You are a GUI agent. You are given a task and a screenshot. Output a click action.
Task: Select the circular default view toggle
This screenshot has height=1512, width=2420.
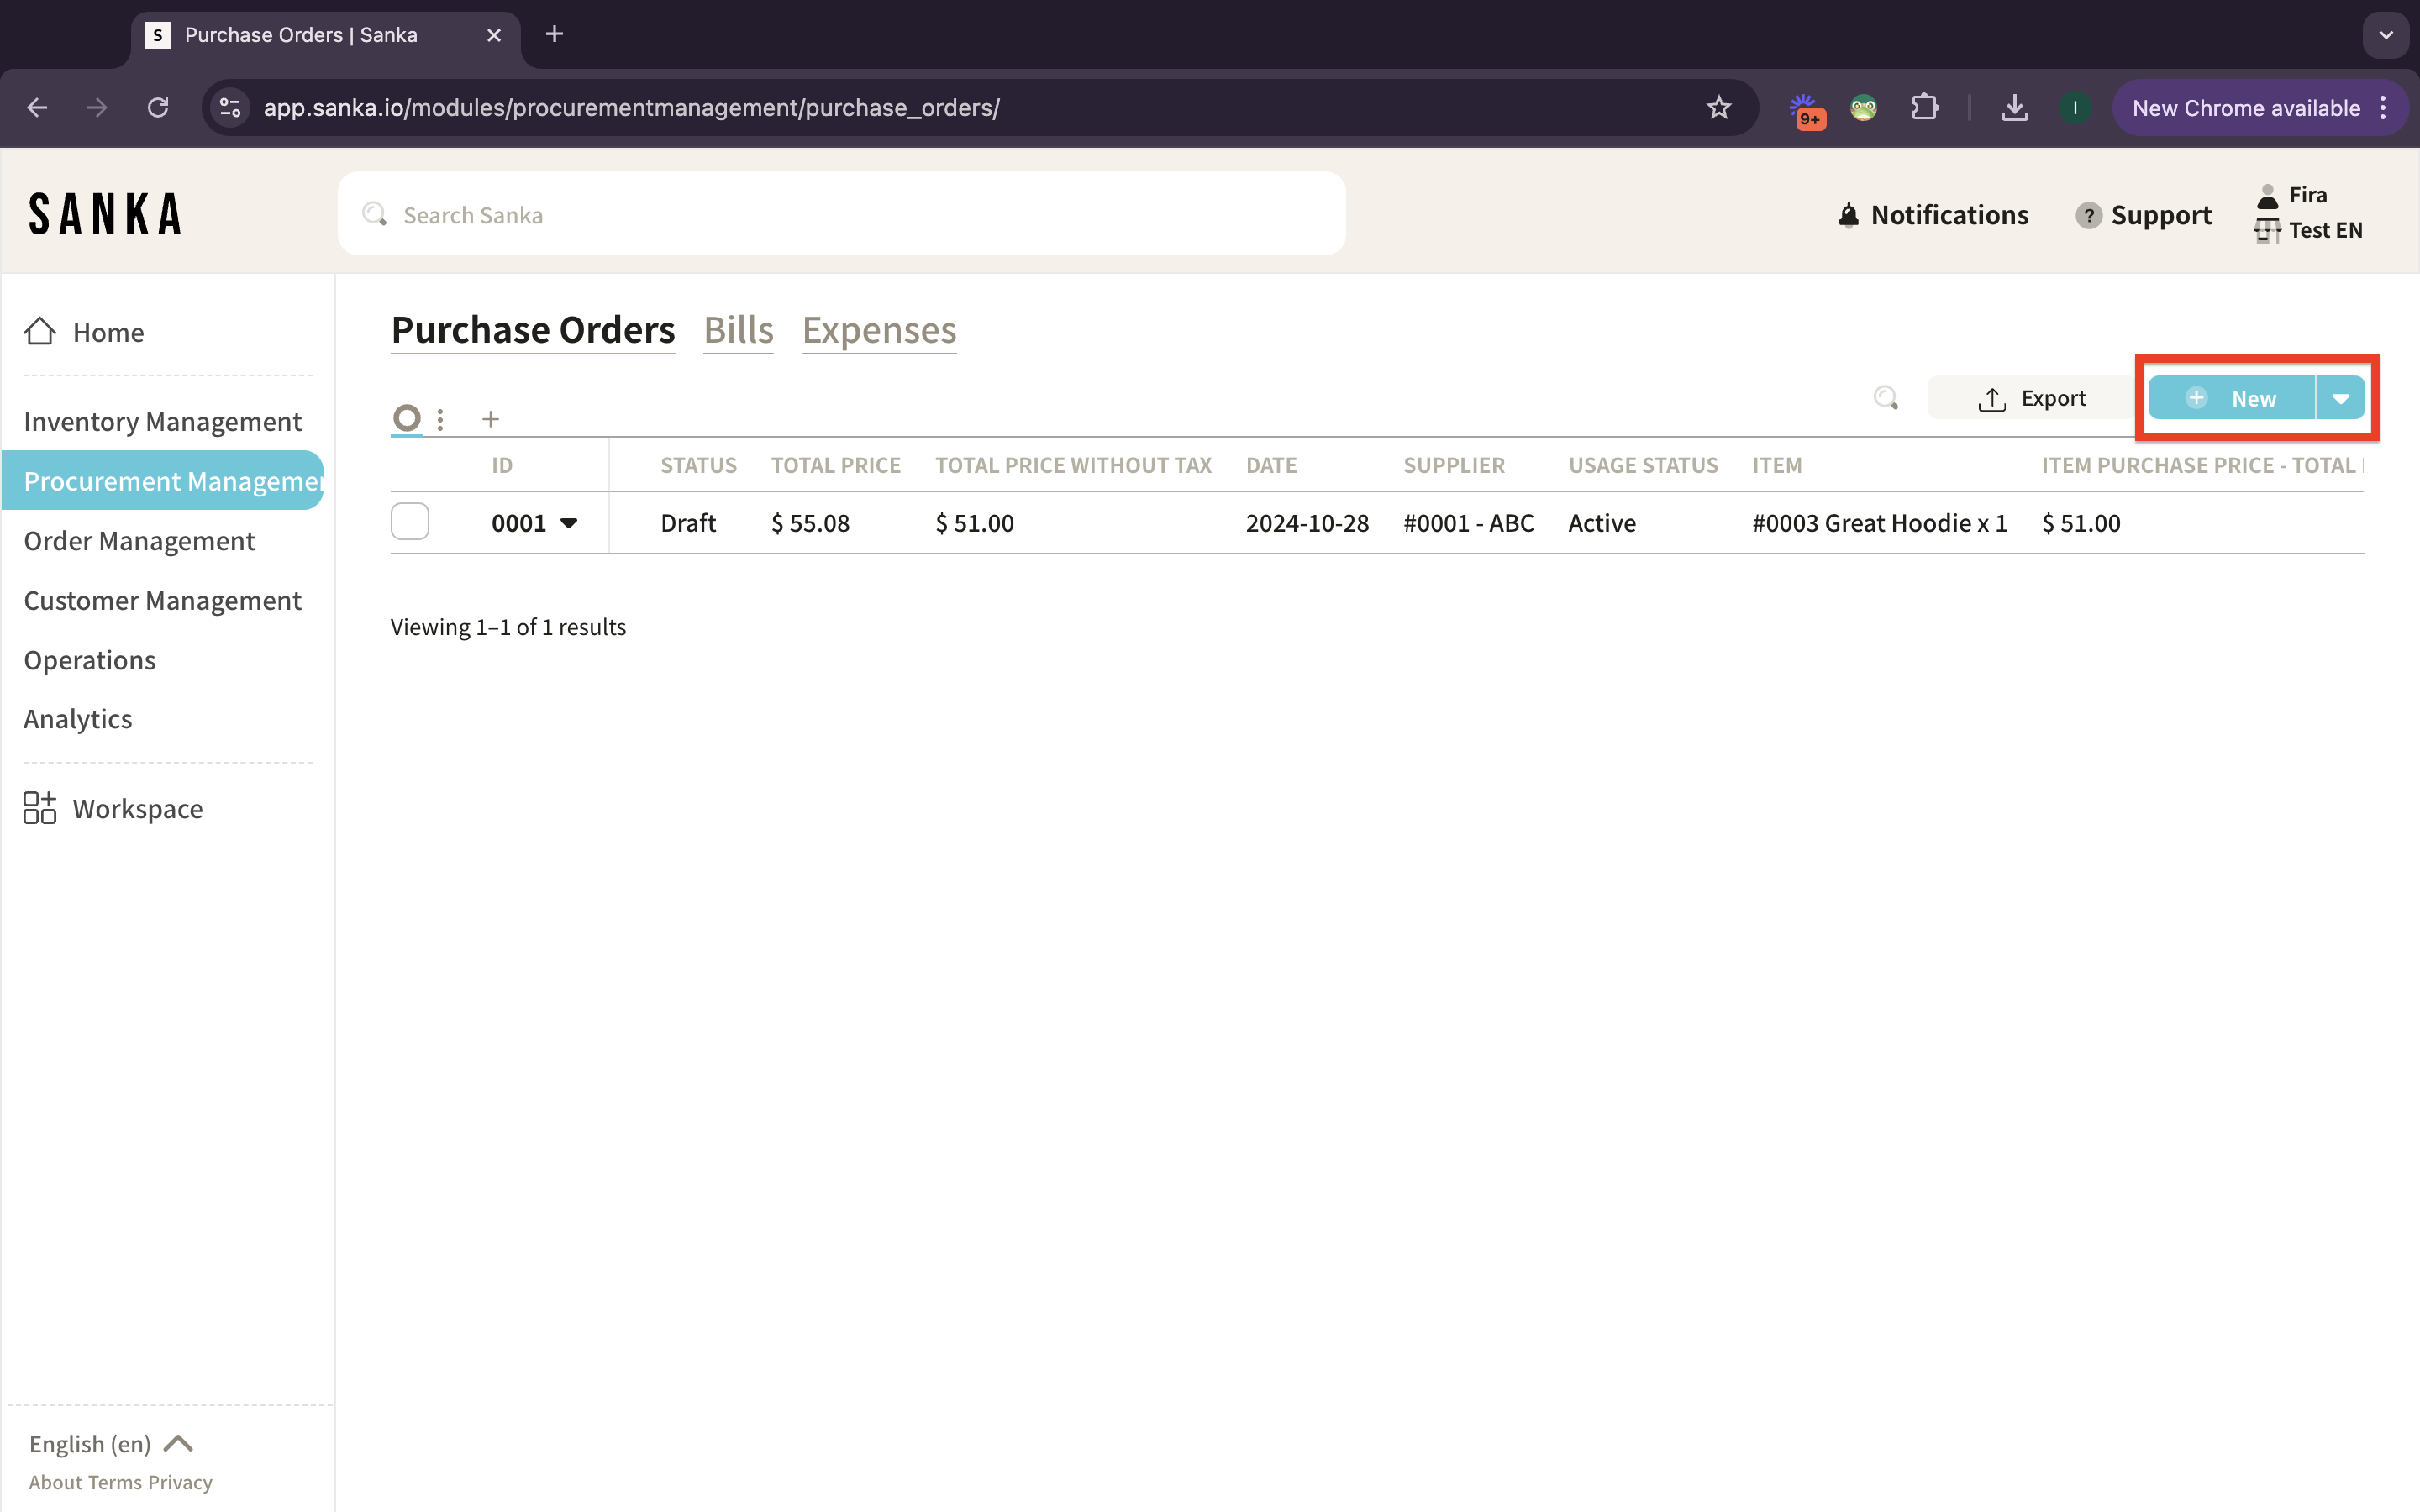[406, 417]
